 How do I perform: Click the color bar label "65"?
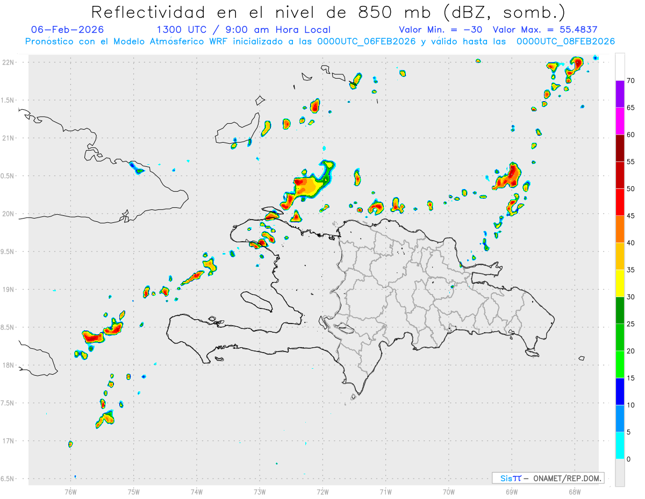click(x=631, y=108)
